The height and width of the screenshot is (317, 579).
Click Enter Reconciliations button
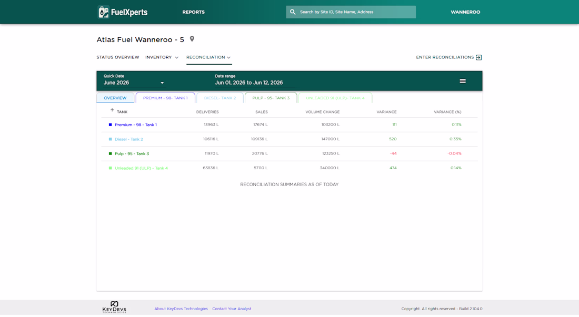click(449, 57)
